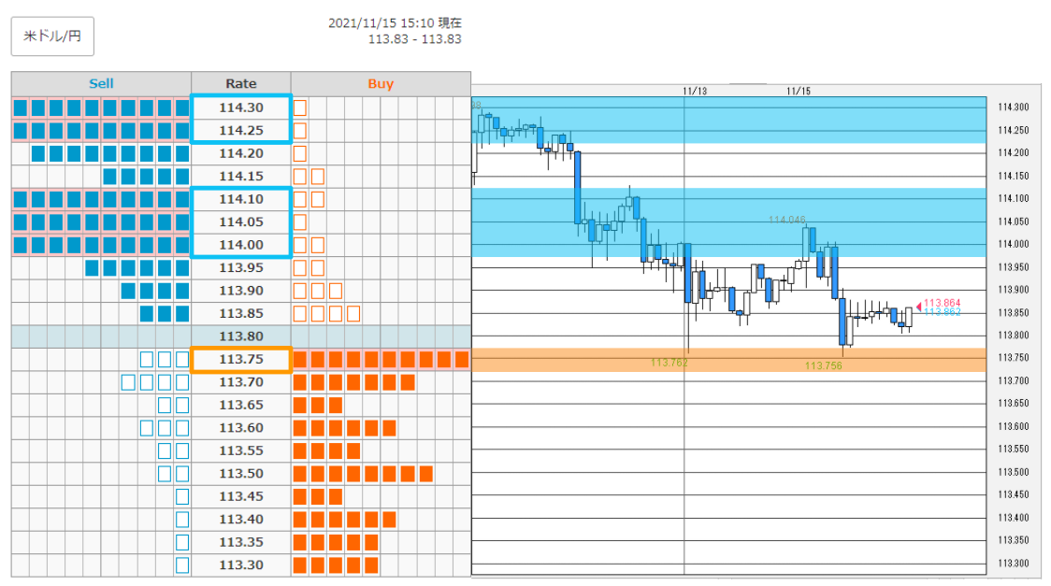Click the orange-outlined 113.75 rate cell
This screenshot has width=1051, height=586.
241,360
